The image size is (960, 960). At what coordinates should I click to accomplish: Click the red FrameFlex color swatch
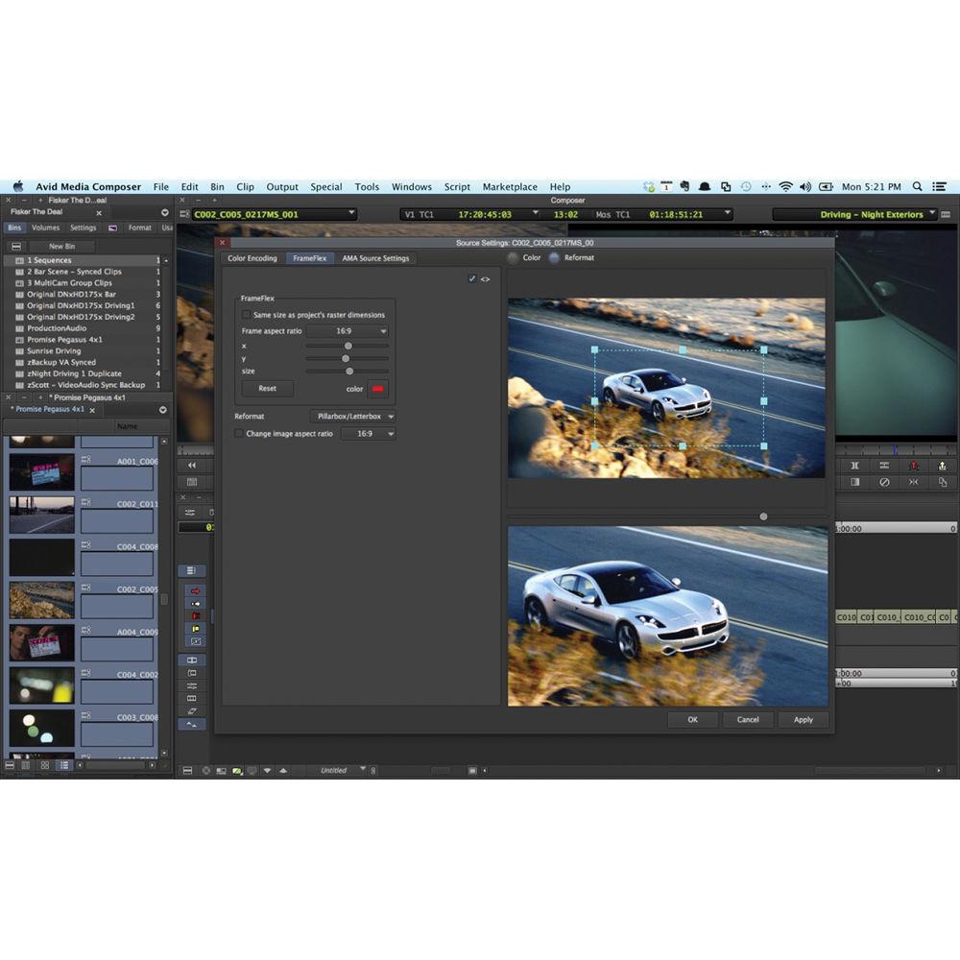pos(378,389)
